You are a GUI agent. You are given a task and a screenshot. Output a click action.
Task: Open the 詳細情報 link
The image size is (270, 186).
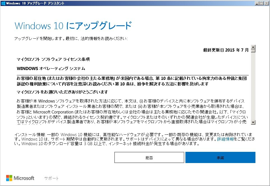(x=225, y=139)
